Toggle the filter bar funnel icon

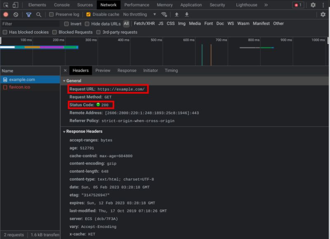coord(29,14)
